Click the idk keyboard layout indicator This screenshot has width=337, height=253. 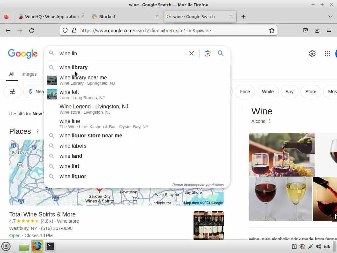pos(327,246)
